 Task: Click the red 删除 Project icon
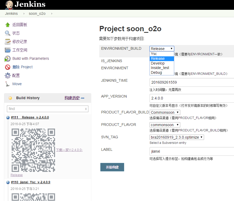pos(7,67)
